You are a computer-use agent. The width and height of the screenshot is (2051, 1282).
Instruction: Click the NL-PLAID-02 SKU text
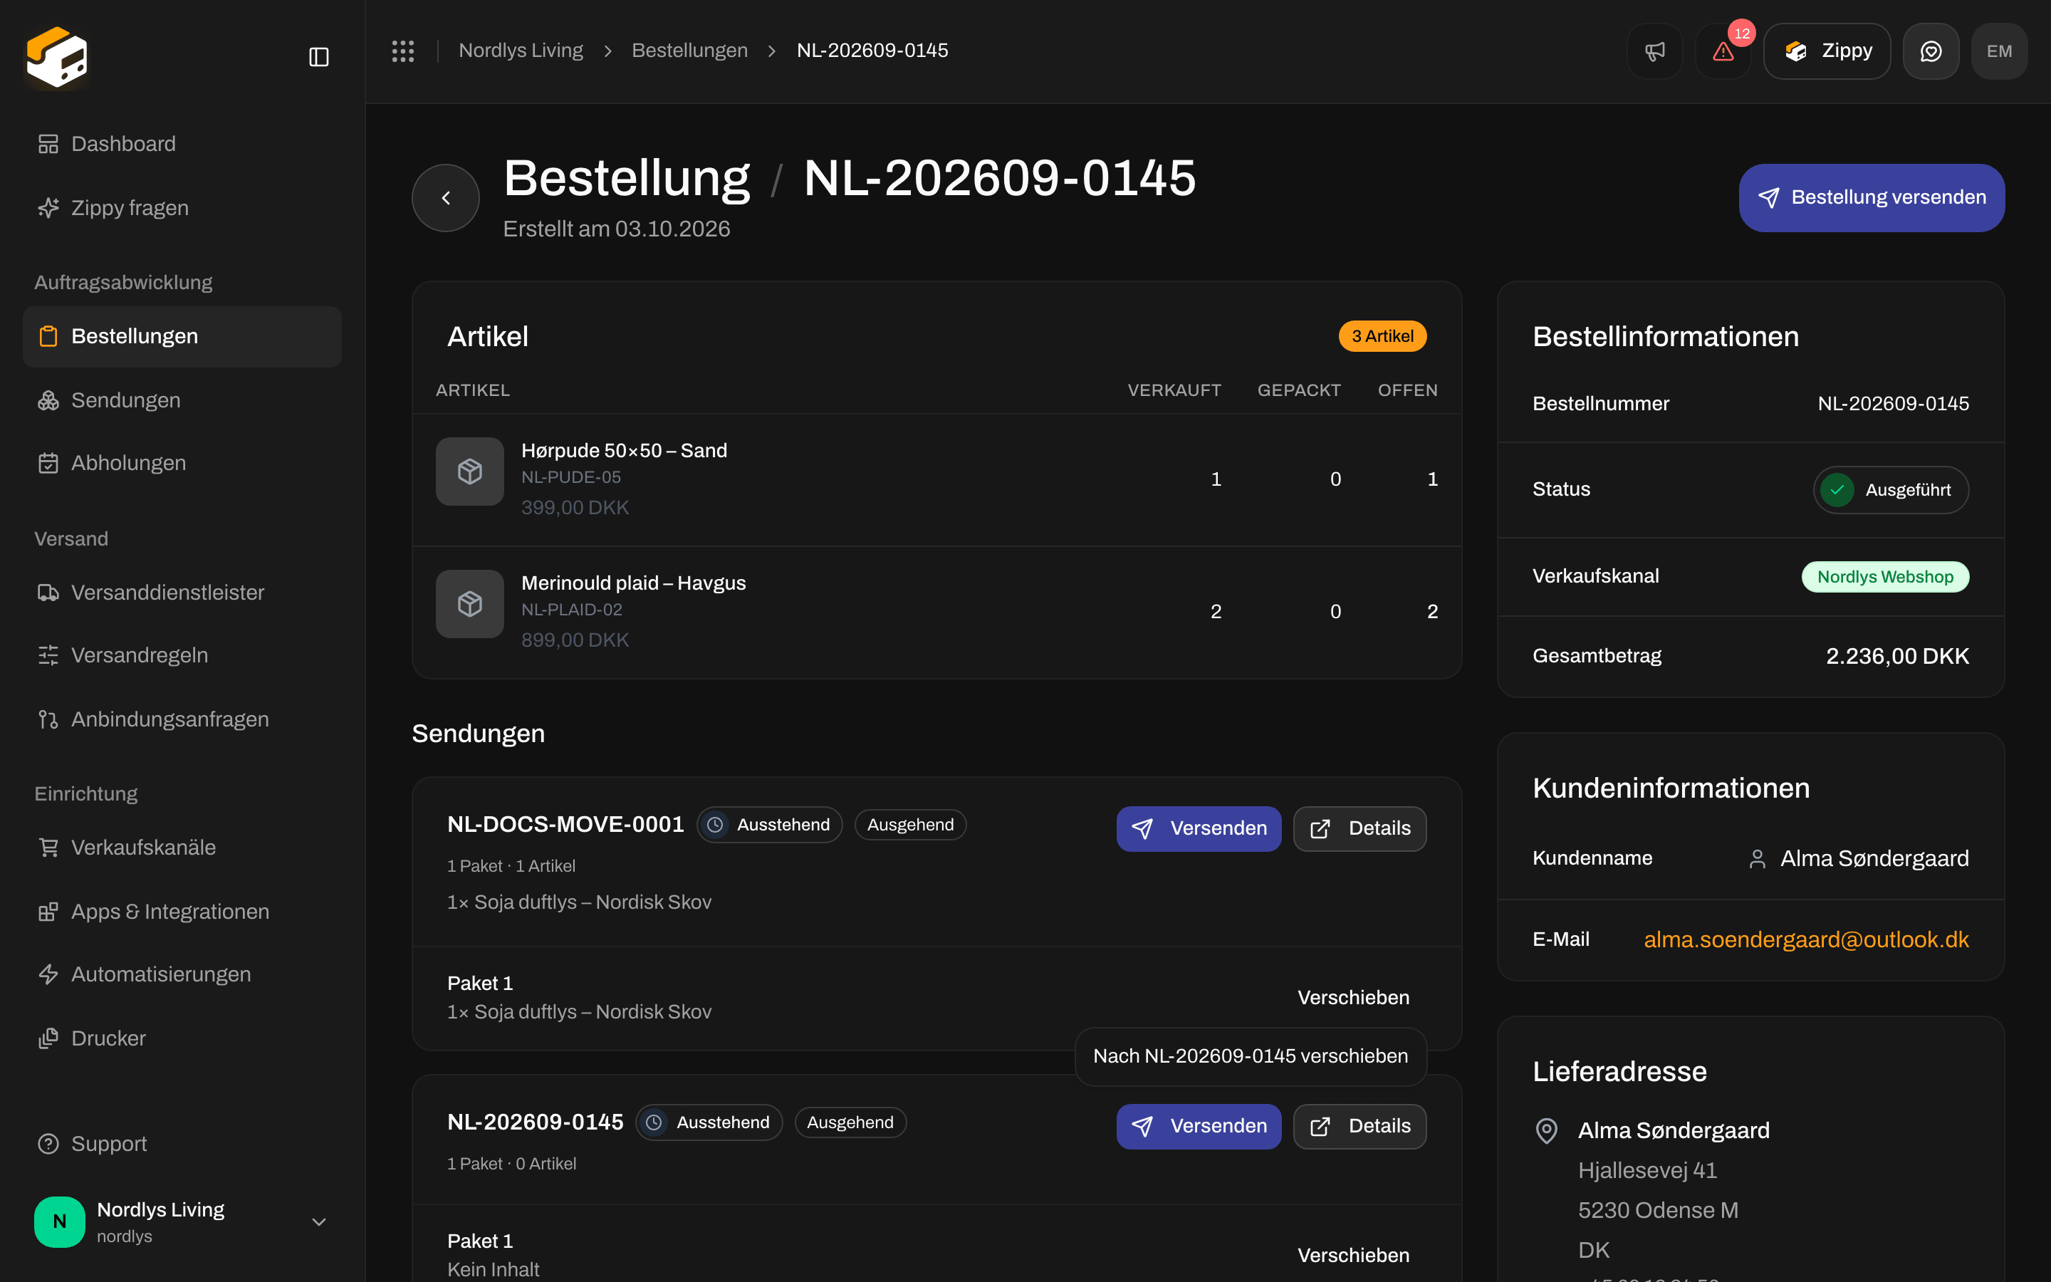571,610
